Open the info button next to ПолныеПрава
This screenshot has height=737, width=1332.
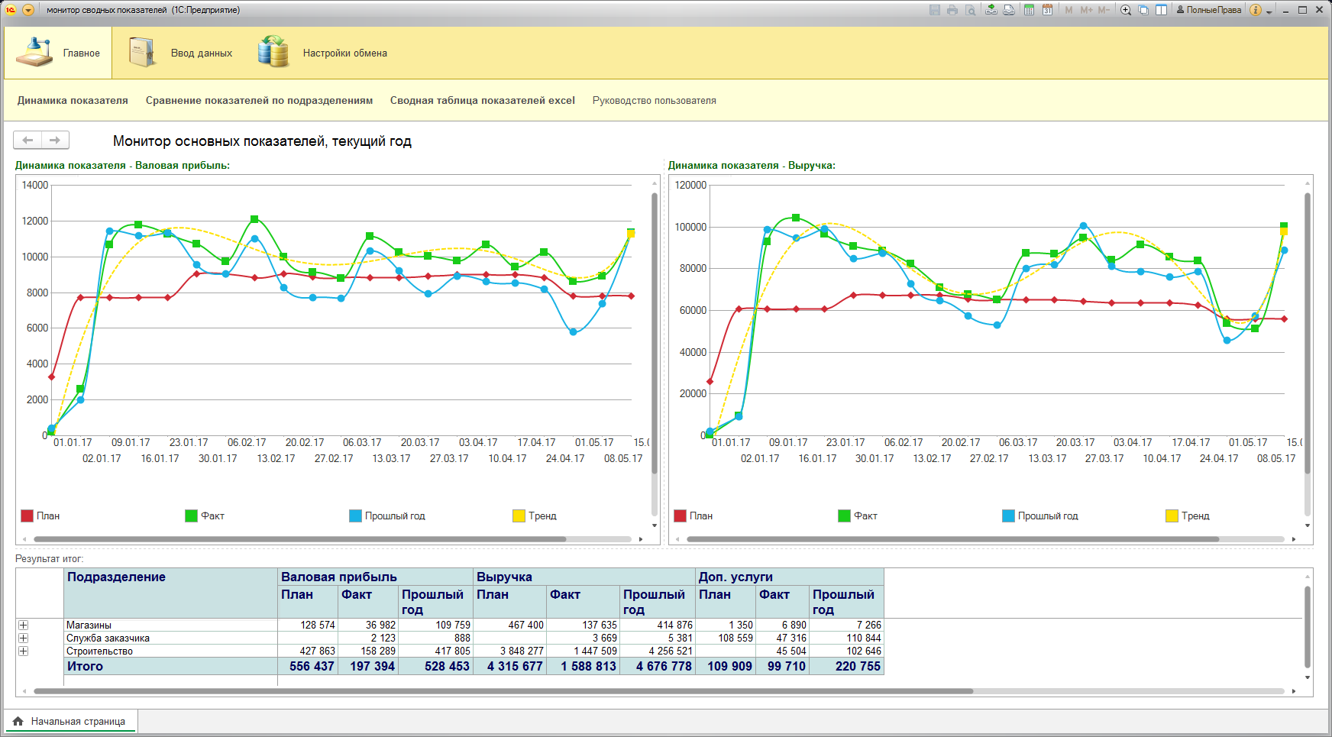[1256, 10]
